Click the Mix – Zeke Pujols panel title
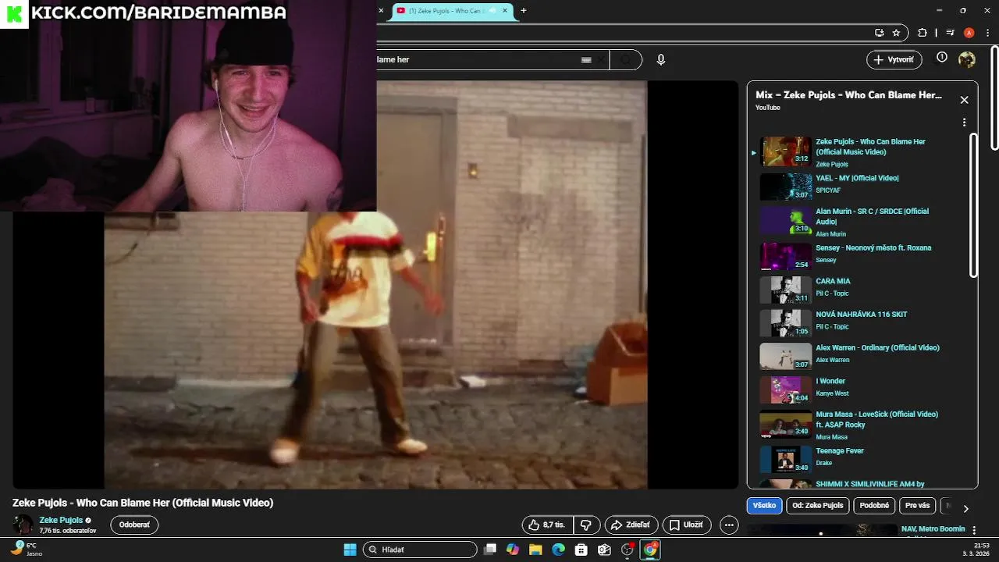This screenshot has width=999, height=562. tap(848, 94)
